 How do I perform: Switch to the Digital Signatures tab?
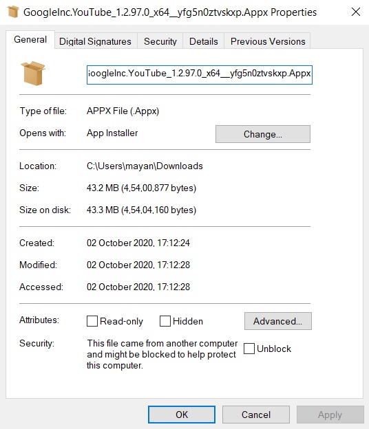click(95, 41)
